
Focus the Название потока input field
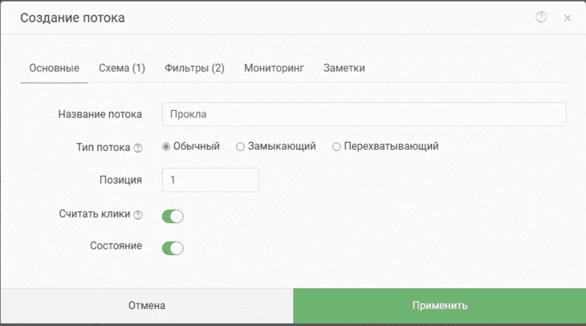coord(364,114)
